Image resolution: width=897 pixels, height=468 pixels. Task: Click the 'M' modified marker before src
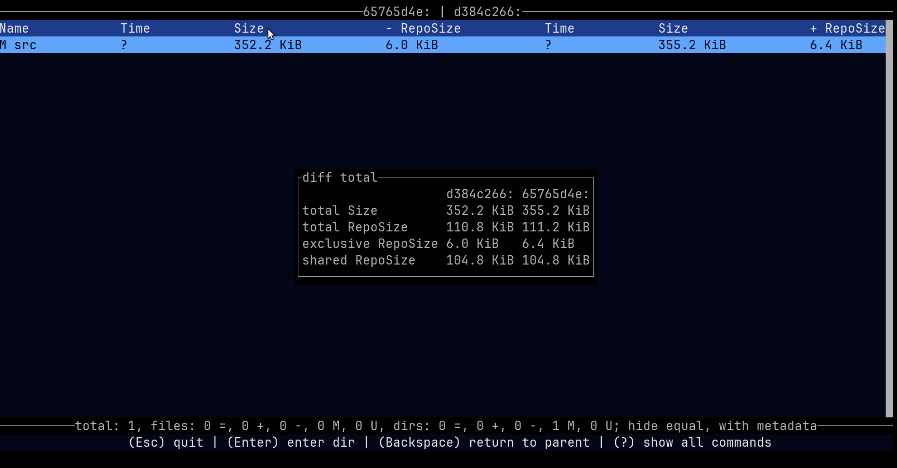3,45
